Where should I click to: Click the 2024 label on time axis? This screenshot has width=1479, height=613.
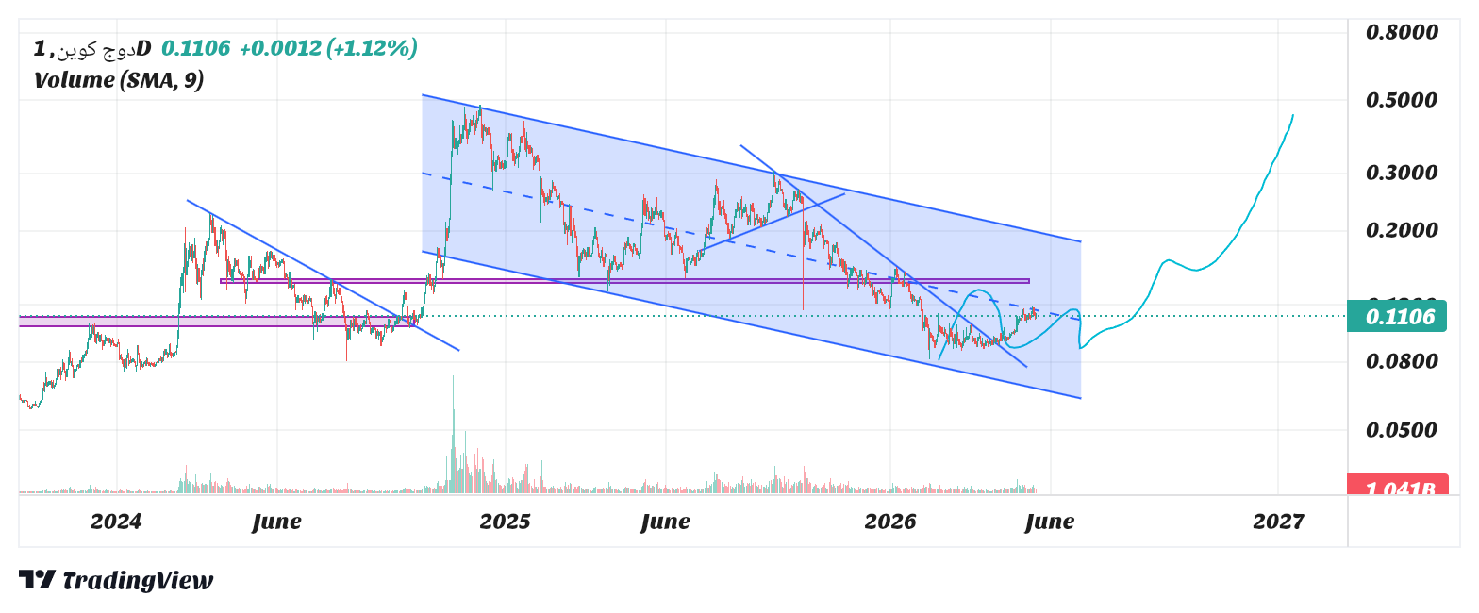click(x=116, y=522)
